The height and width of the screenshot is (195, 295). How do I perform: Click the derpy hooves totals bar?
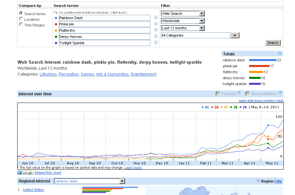pos(255,78)
